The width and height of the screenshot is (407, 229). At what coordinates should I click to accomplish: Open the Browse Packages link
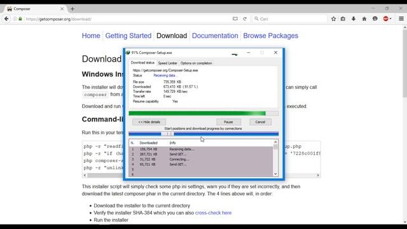pos(270,36)
